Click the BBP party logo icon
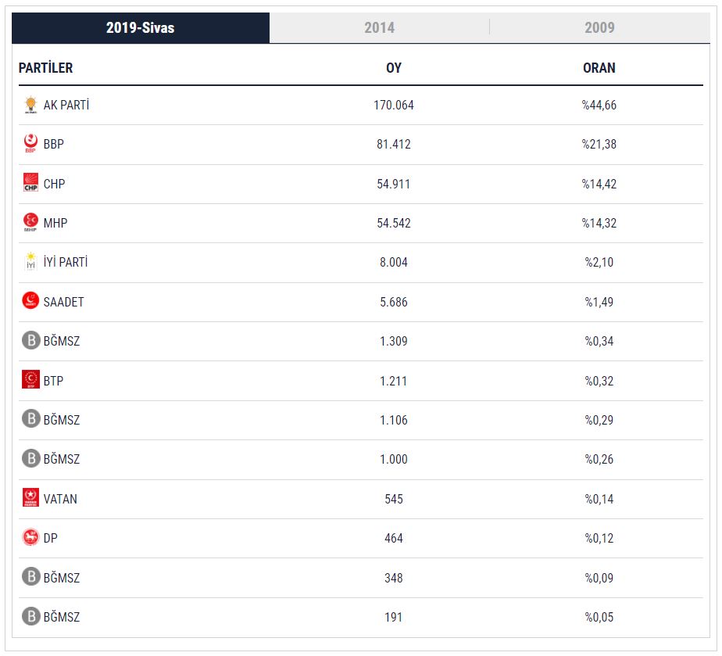 (x=30, y=144)
